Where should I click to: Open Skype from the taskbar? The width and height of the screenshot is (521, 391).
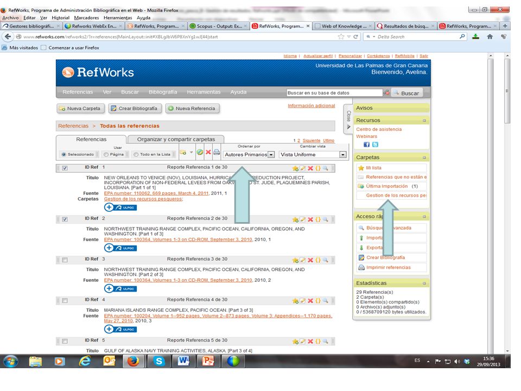coord(159,361)
